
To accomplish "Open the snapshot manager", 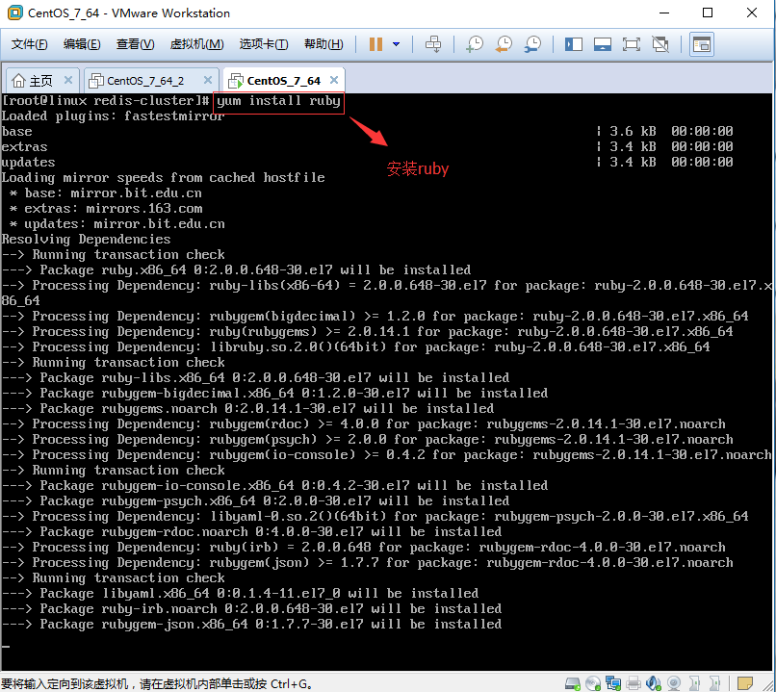I will [x=533, y=44].
